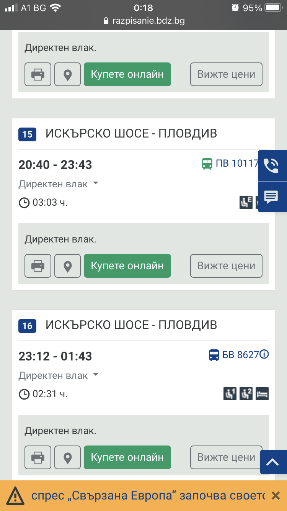Click map pin icon for train 16
Image resolution: width=287 pixels, height=511 pixels.
pyautogui.click(x=68, y=457)
